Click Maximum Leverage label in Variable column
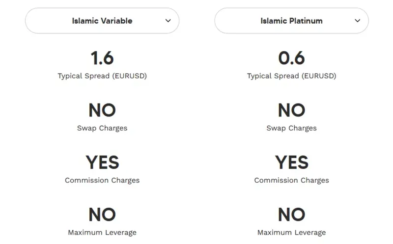Screen dimensions: 393x244 102,233
